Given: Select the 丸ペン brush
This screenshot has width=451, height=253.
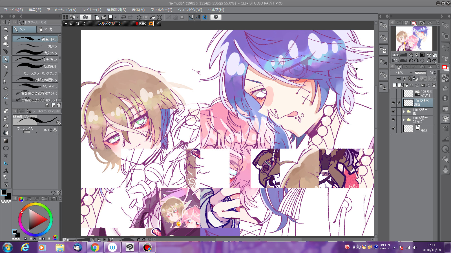Looking at the screenshot, I should coord(36,46).
